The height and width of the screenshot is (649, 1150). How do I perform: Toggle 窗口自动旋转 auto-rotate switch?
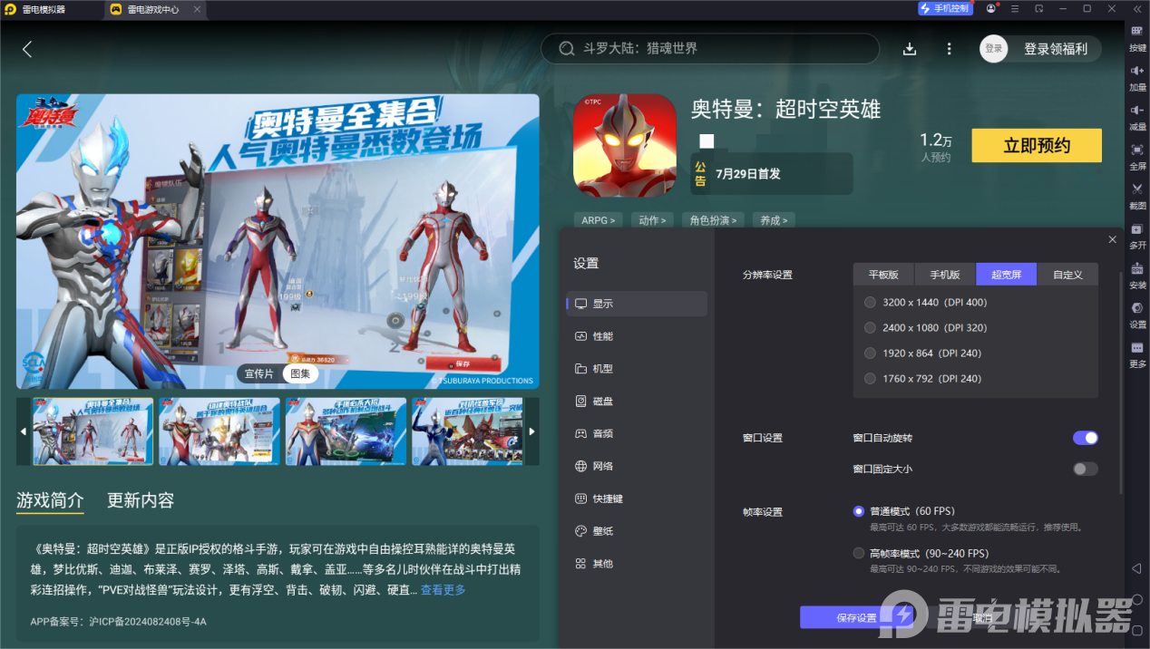coord(1086,438)
